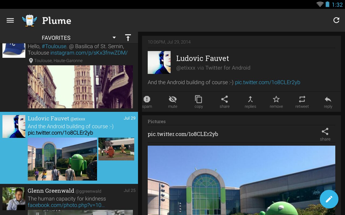Compose new tweet with pencil button
The width and height of the screenshot is (345, 215).
[x=329, y=199]
